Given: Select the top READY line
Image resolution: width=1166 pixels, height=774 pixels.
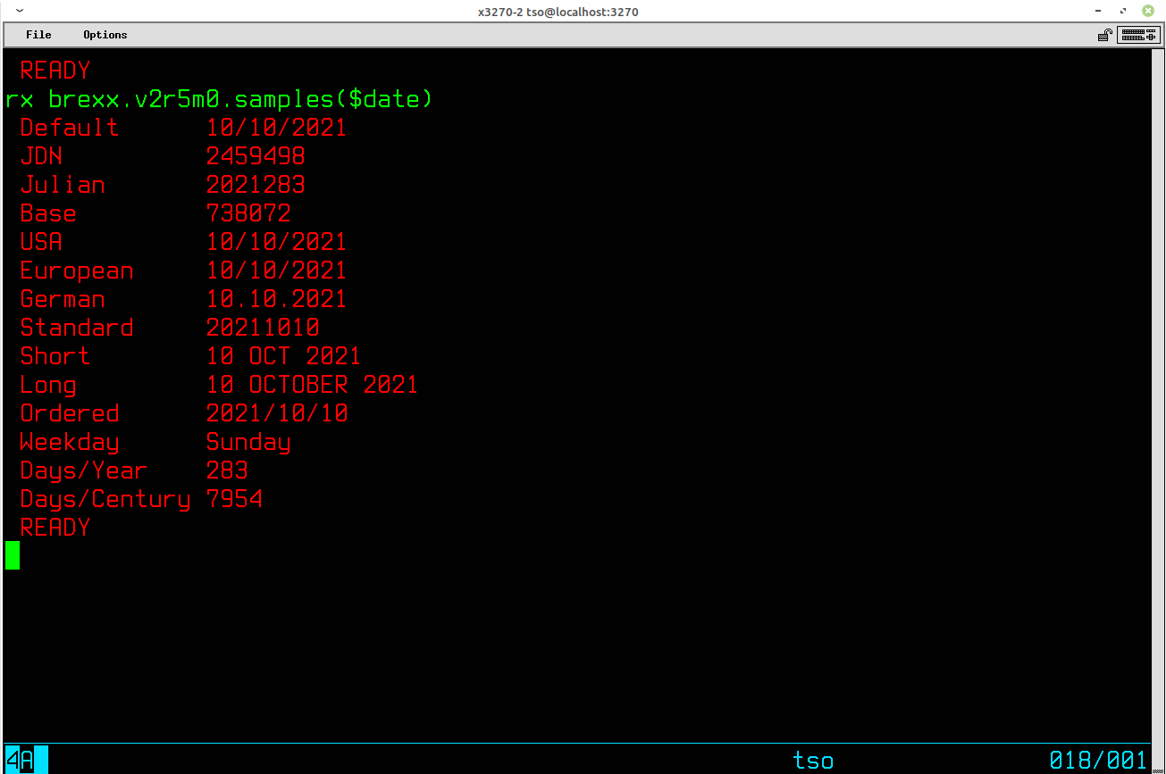Looking at the screenshot, I should coord(55,70).
